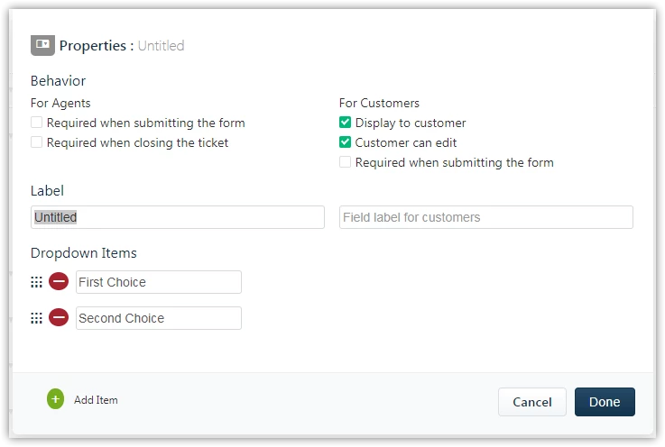Enable agents' Required when submitting the form
This screenshot has height=447, width=665.
pyautogui.click(x=36, y=123)
